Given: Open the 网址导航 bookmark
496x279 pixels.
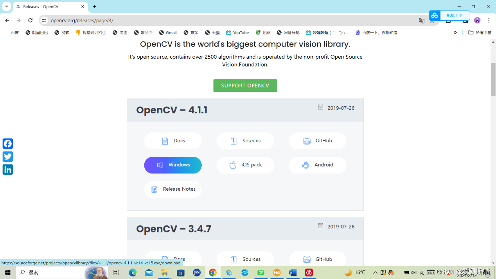Looking at the screenshot, I should coord(288,32).
